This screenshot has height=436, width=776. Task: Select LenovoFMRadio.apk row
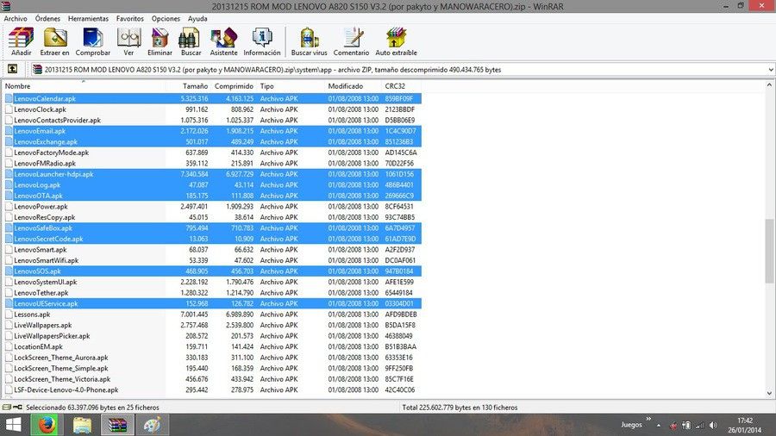click(213, 163)
